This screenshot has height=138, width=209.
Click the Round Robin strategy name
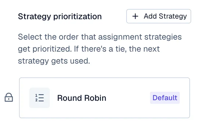(x=82, y=98)
